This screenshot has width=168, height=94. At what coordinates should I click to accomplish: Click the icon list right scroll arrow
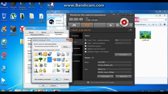[69, 74]
